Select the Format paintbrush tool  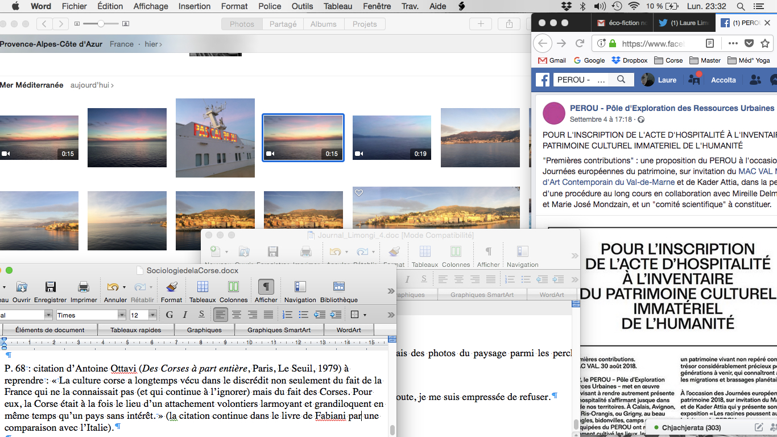point(171,287)
